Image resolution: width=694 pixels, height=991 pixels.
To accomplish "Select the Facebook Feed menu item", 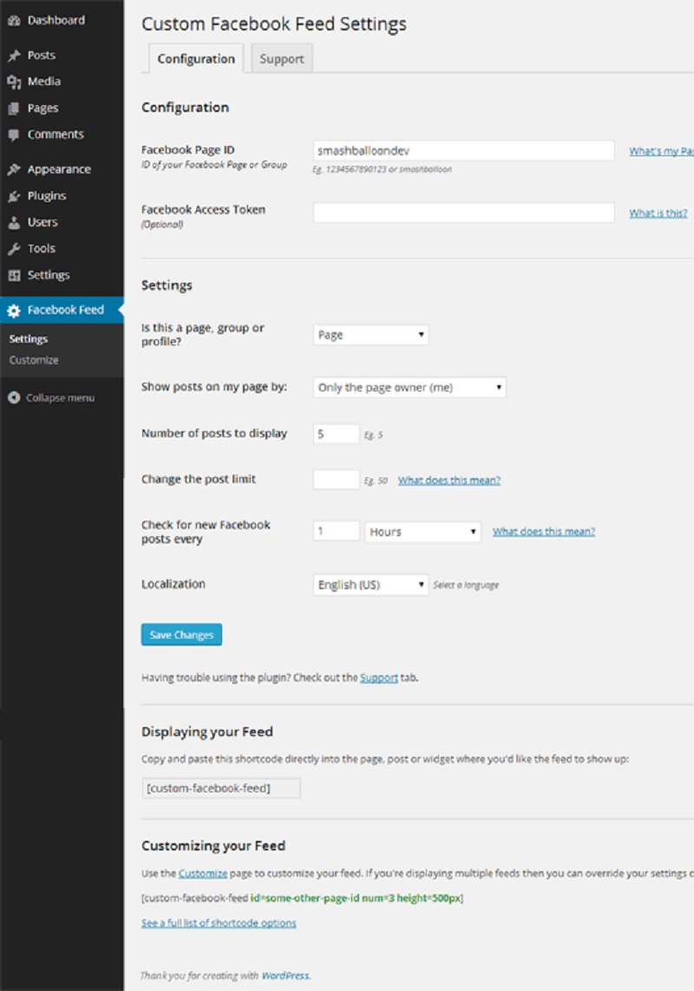I will 62,311.
